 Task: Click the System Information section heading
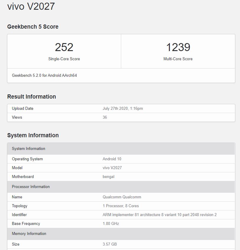tap(33, 135)
